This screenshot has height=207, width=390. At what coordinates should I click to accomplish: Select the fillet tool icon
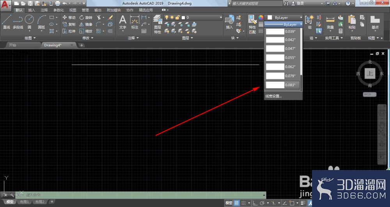tap(99, 25)
